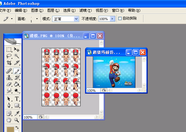This screenshot has height=132, width=186.
Task: Select the Zoom magnifier tool
Action: [x=17, y=120]
